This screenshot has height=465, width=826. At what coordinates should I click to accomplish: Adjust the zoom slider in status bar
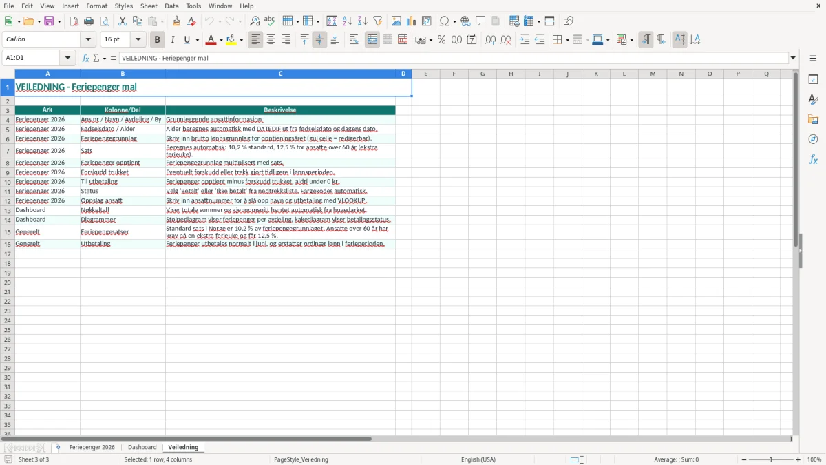pos(771,459)
